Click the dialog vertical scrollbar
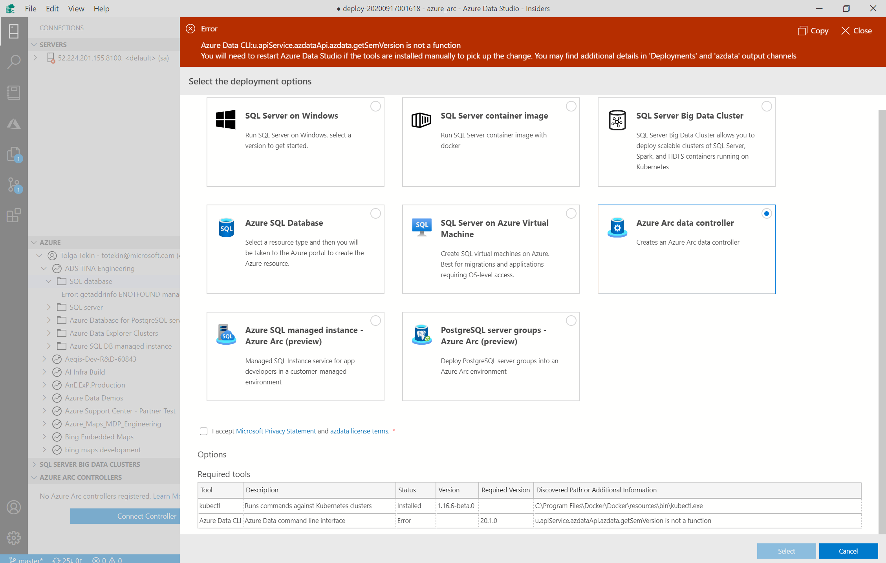886x563 pixels. pos(882,322)
